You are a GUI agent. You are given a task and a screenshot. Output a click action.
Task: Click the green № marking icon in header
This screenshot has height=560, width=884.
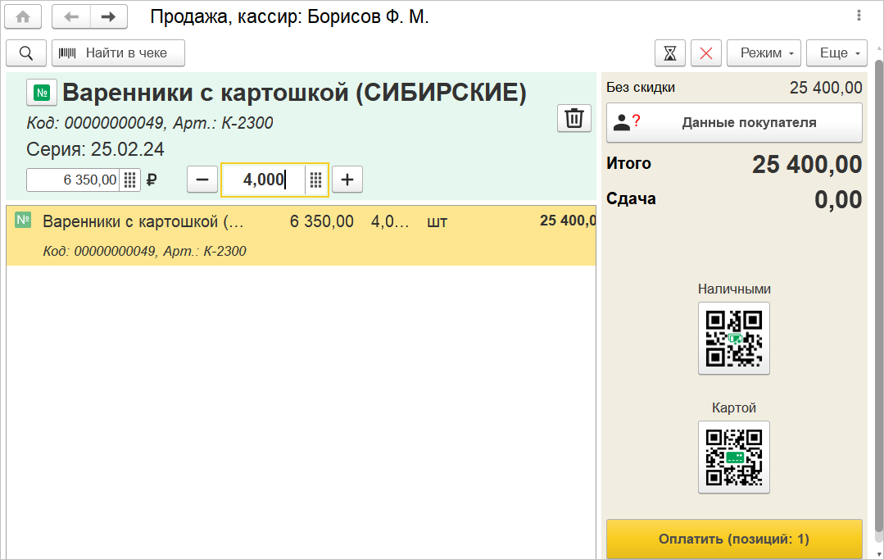(42, 93)
